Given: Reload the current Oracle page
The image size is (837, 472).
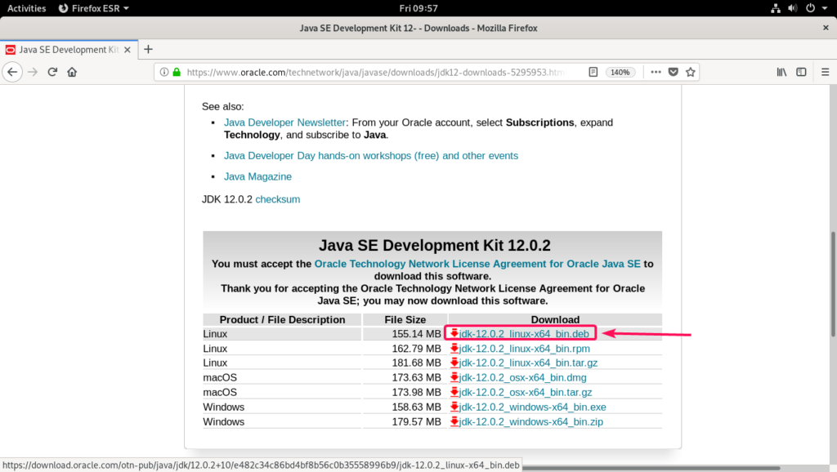Looking at the screenshot, I should point(52,72).
